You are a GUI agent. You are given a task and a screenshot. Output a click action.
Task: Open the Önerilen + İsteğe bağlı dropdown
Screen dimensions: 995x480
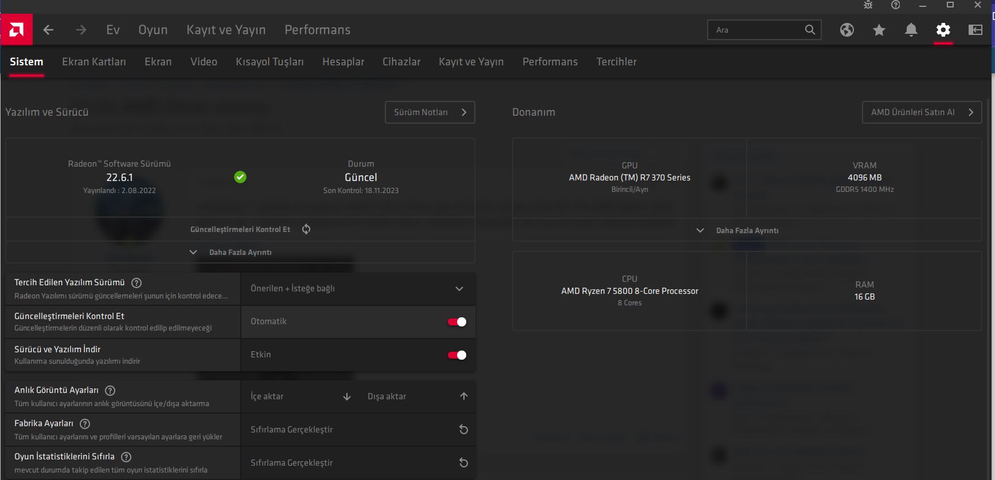(x=358, y=289)
